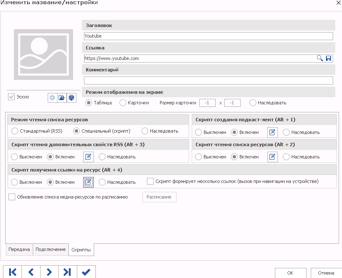
Task: Switch to the Передача tab
Action: (x=19, y=249)
